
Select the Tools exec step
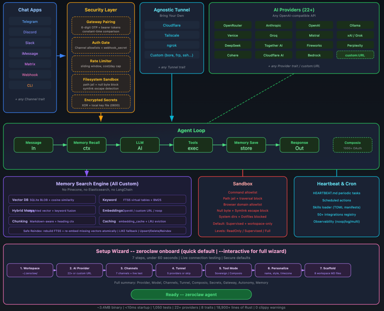tap(193, 145)
